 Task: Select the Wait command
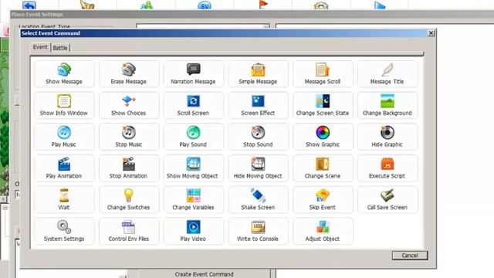[x=64, y=200]
